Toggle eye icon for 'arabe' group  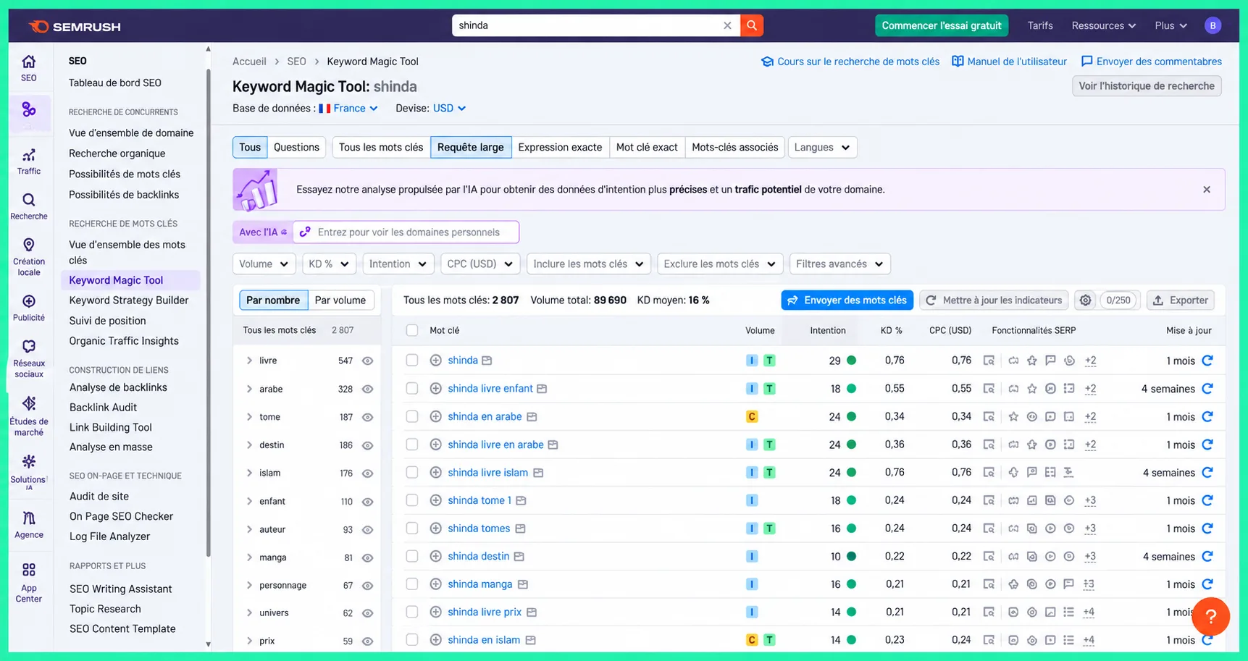pos(367,389)
